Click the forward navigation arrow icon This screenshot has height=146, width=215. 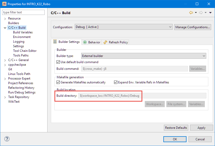(x=201, y=13)
